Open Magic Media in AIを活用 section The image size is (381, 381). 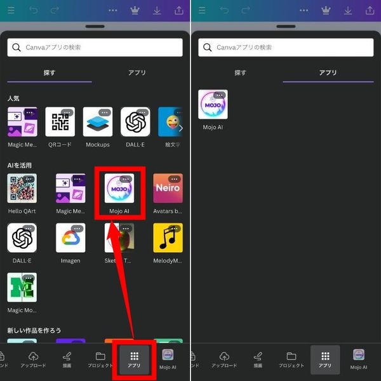pyautogui.click(x=70, y=188)
